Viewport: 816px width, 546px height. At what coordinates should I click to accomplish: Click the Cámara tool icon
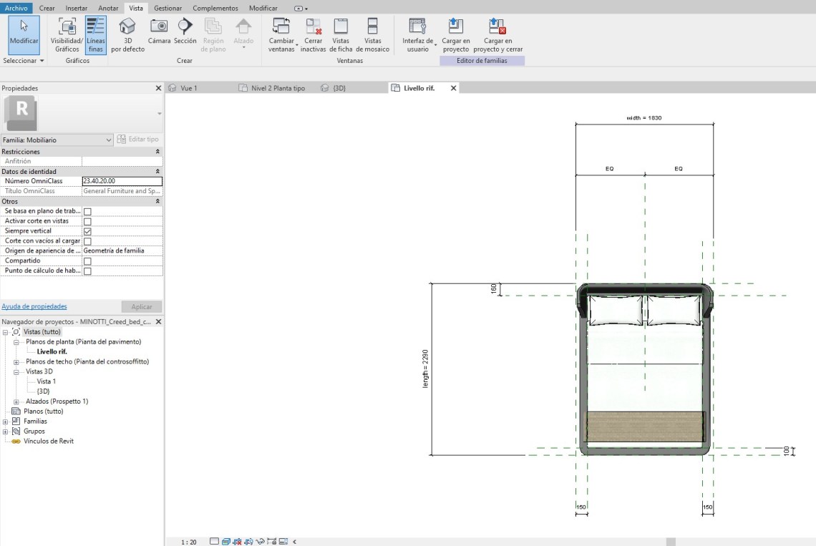pos(159,27)
